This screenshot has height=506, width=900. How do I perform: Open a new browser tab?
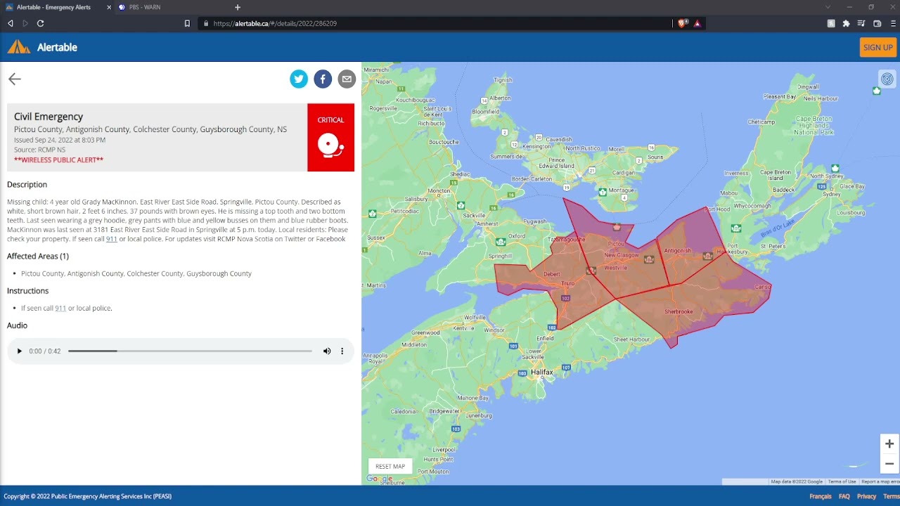pyautogui.click(x=238, y=7)
